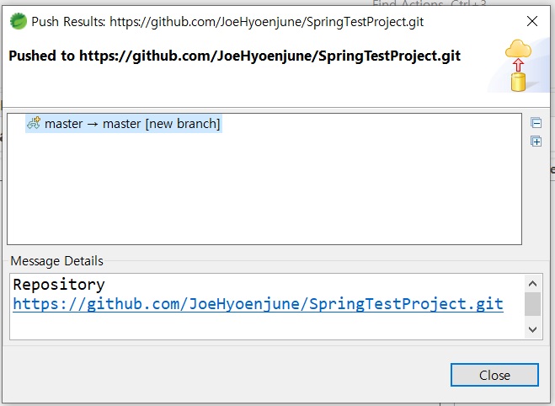This screenshot has height=406, width=555.
Task: Click the 'Pushed to https://github.com...' heading text
Action: [x=235, y=56]
